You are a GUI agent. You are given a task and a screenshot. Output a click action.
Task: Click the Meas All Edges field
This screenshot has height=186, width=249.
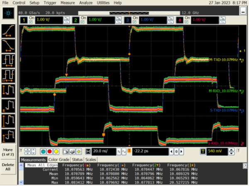pyautogui.click(x=41, y=165)
